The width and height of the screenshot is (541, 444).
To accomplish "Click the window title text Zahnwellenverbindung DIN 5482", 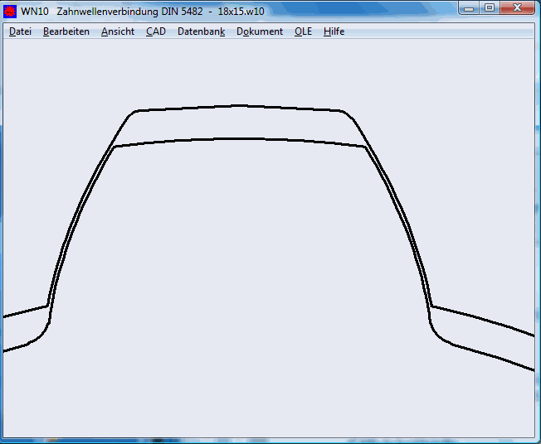I will [129, 12].
